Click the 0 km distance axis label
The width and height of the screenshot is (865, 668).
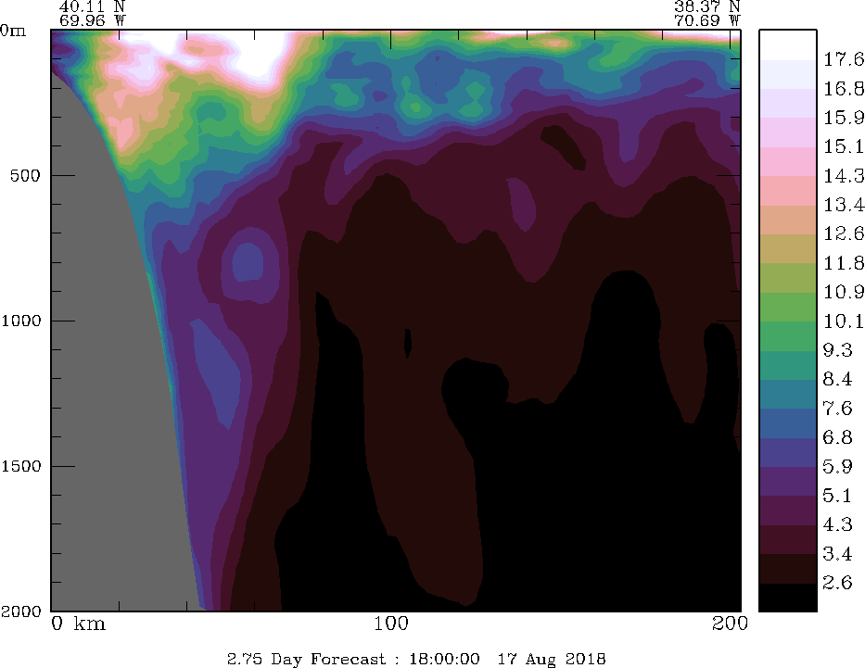point(78,624)
